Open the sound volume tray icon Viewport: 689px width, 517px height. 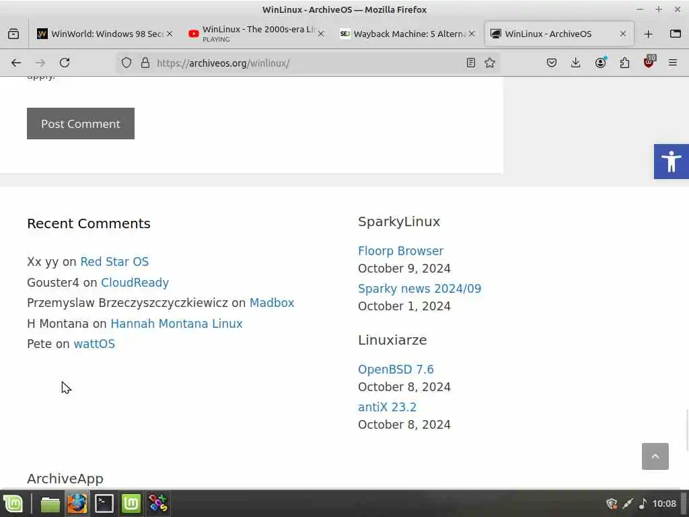(643, 504)
